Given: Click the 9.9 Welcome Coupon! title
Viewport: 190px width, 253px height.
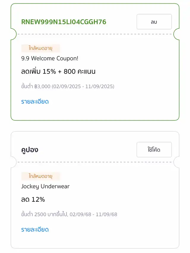Looking at the screenshot, I should [50, 58].
